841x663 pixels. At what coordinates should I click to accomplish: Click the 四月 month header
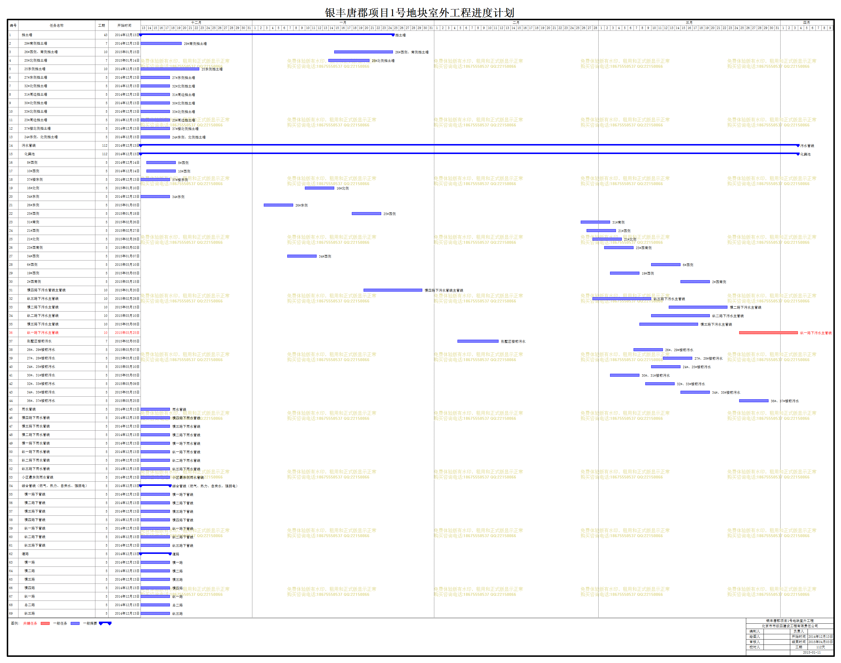pyautogui.click(x=806, y=23)
